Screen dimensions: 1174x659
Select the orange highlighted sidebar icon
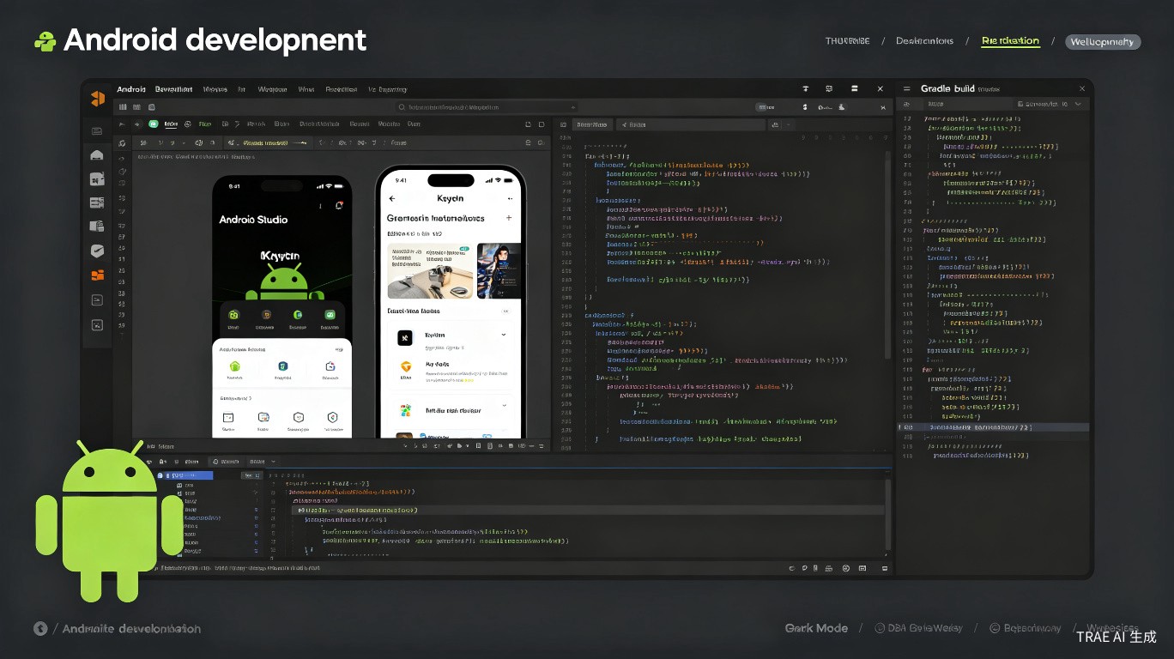(97, 275)
